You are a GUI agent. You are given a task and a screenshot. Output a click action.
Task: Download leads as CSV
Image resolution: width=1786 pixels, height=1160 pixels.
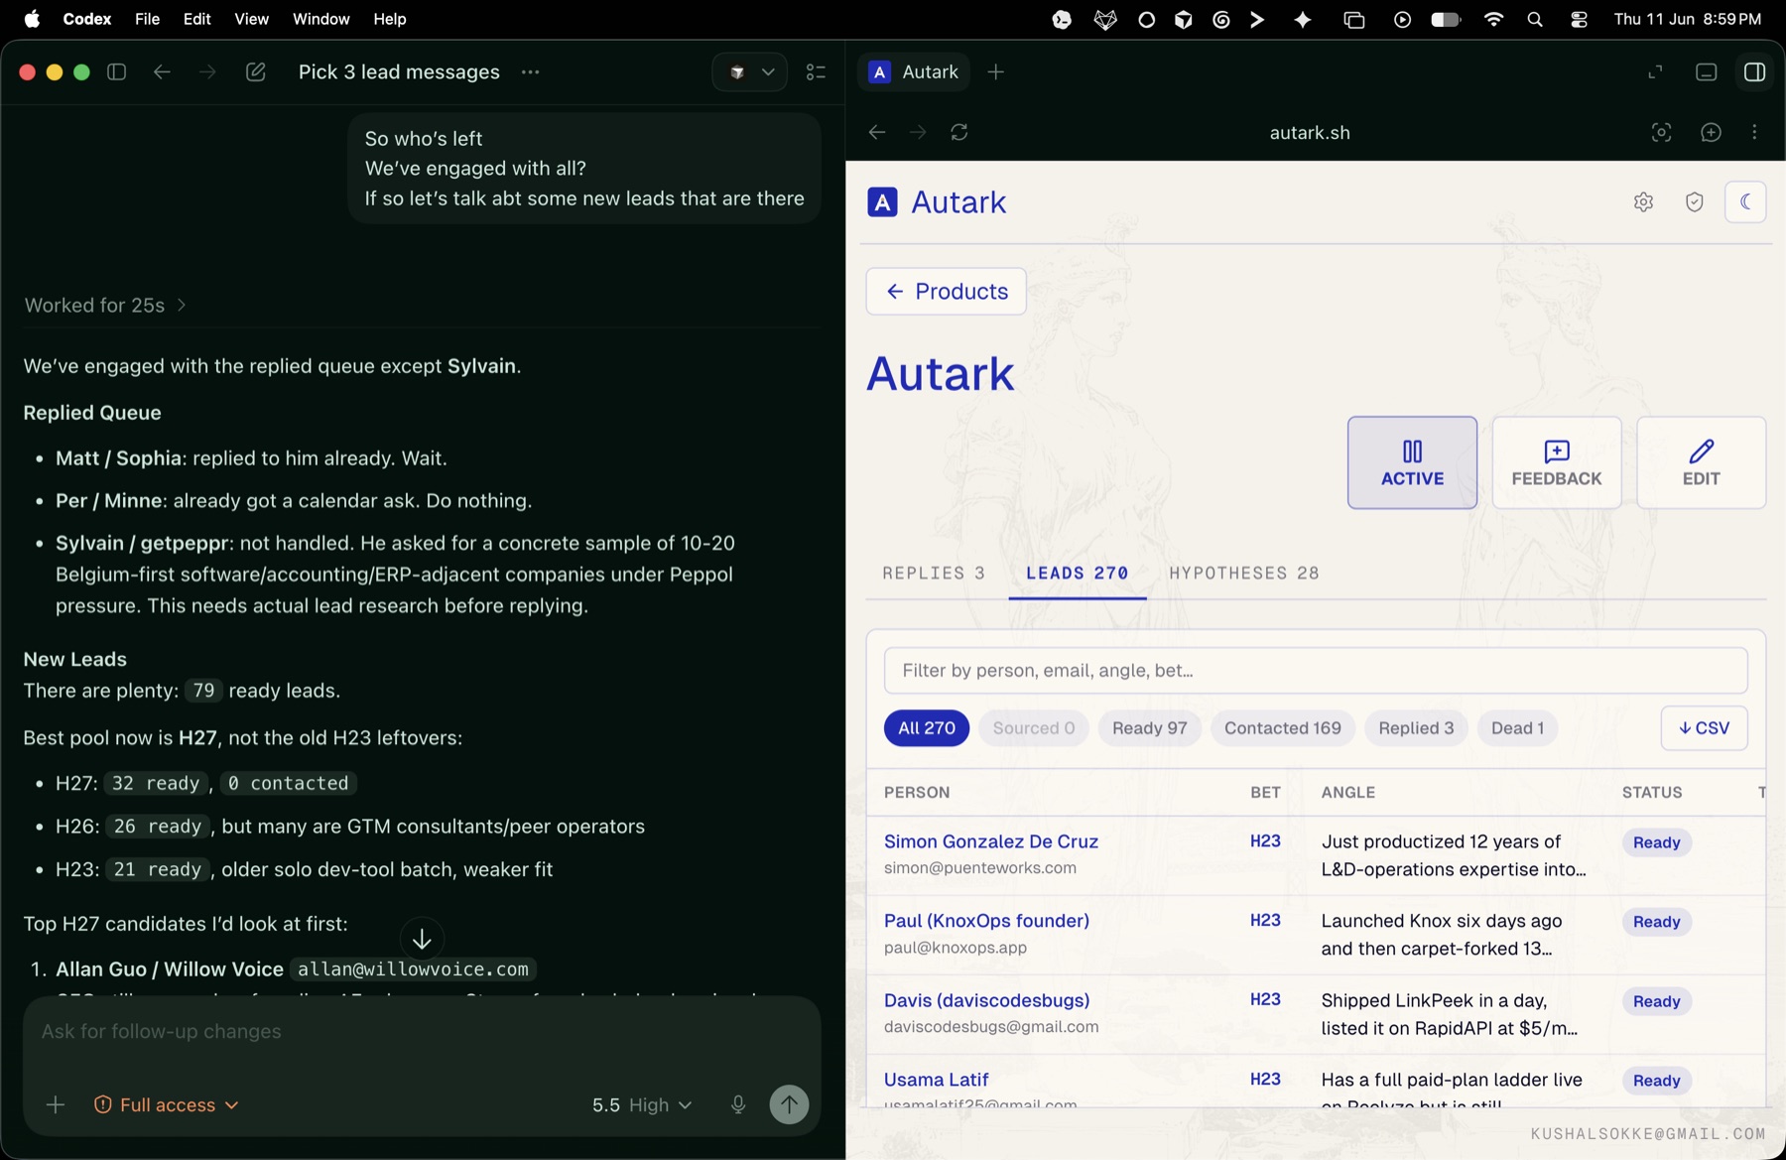(x=1704, y=728)
